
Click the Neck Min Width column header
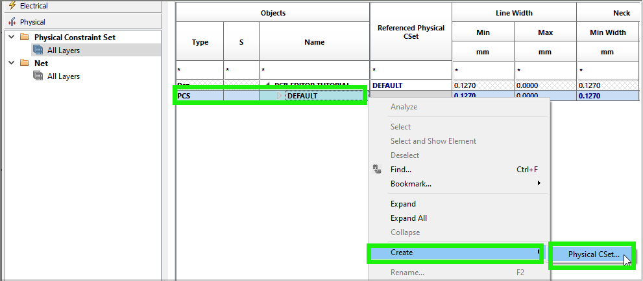click(608, 32)
